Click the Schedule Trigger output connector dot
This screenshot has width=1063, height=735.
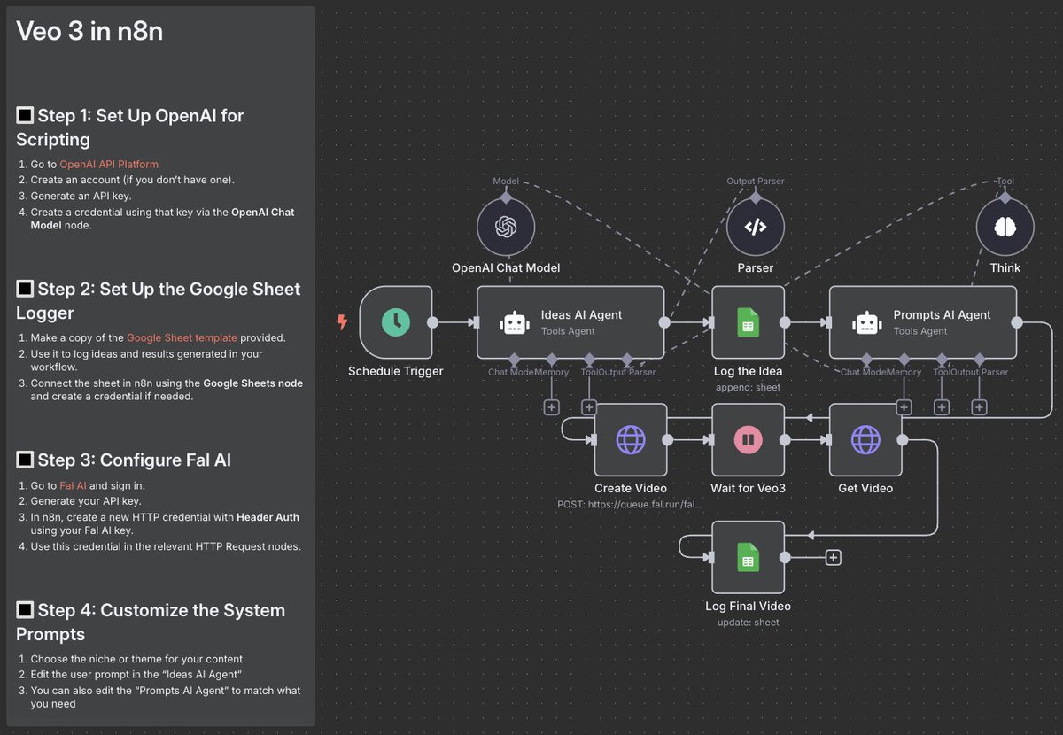pyautogui.click(x=432, y=322)
